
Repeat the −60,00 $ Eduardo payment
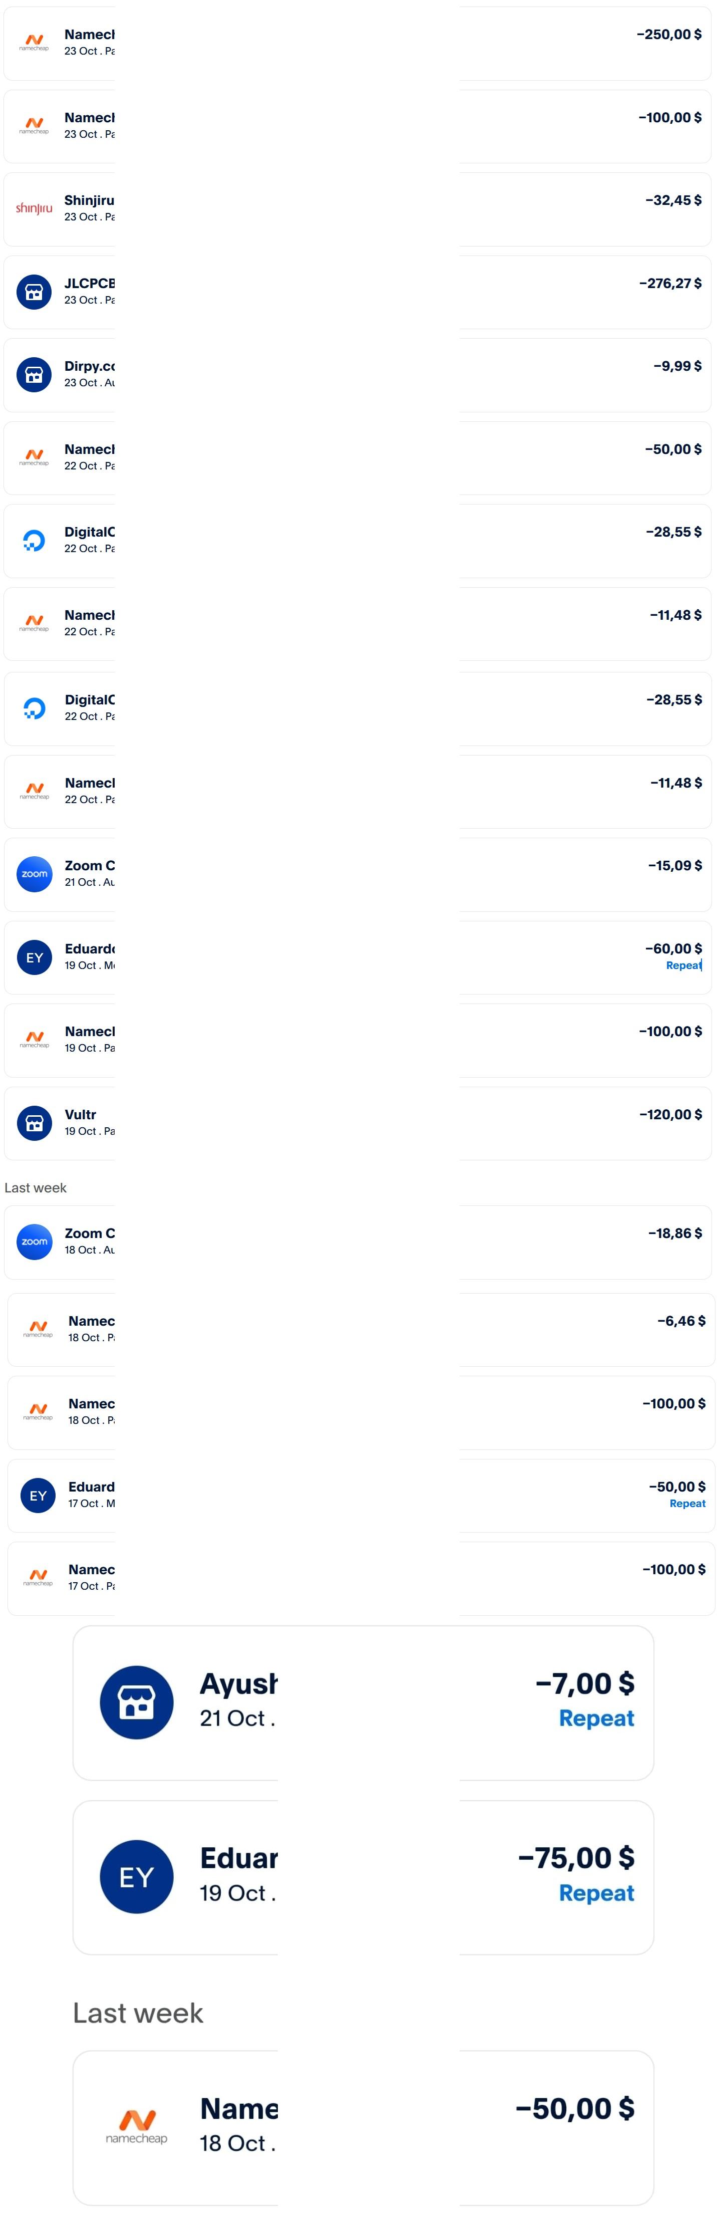click(683, 965)
